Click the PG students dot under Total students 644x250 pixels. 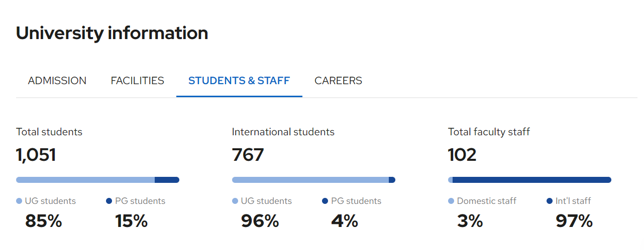click(109, 201)
